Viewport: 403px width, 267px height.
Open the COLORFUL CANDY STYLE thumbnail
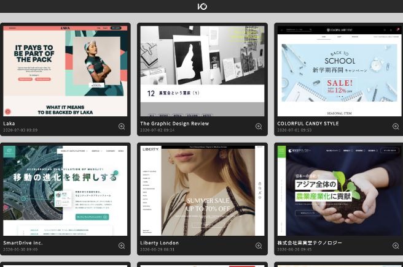click(x=340, y=71)
